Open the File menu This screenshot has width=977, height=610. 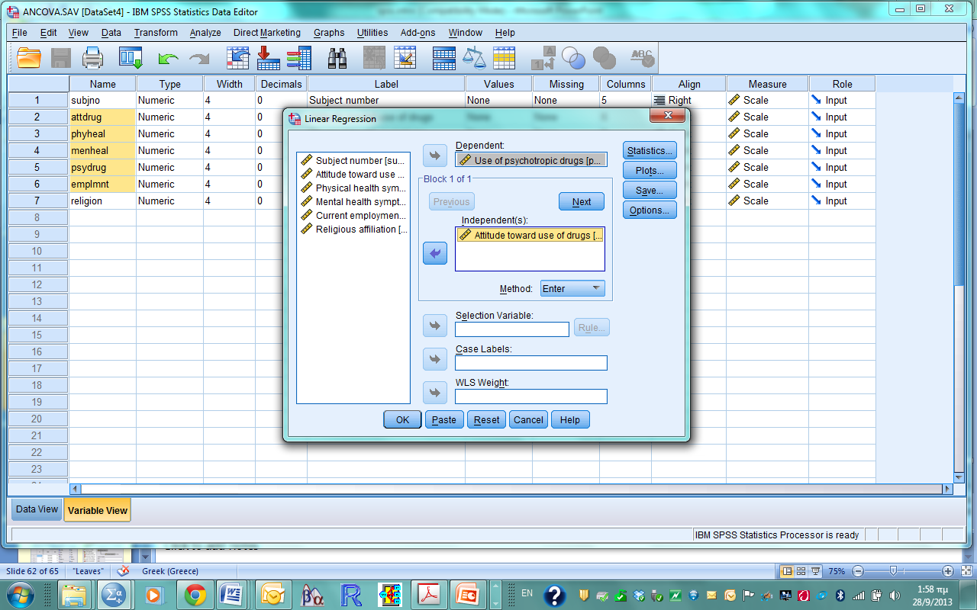click(x=19, y=33)
